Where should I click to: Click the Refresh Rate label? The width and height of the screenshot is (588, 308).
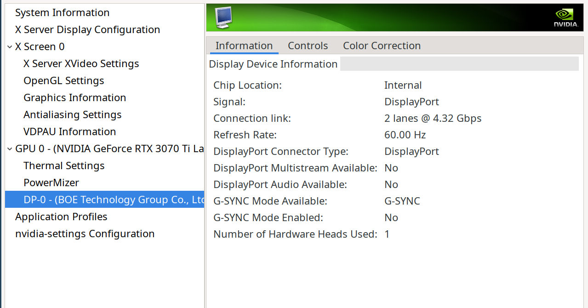(x=245, y=135)
